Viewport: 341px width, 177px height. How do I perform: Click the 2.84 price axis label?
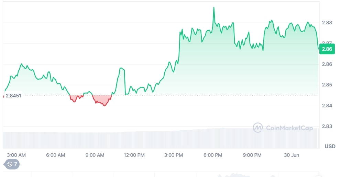click(327, 106)
